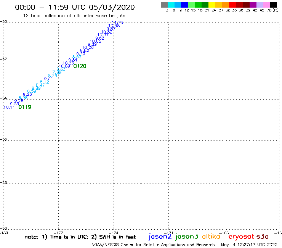Select the 8.12 wave height reading

click(45, 82)
